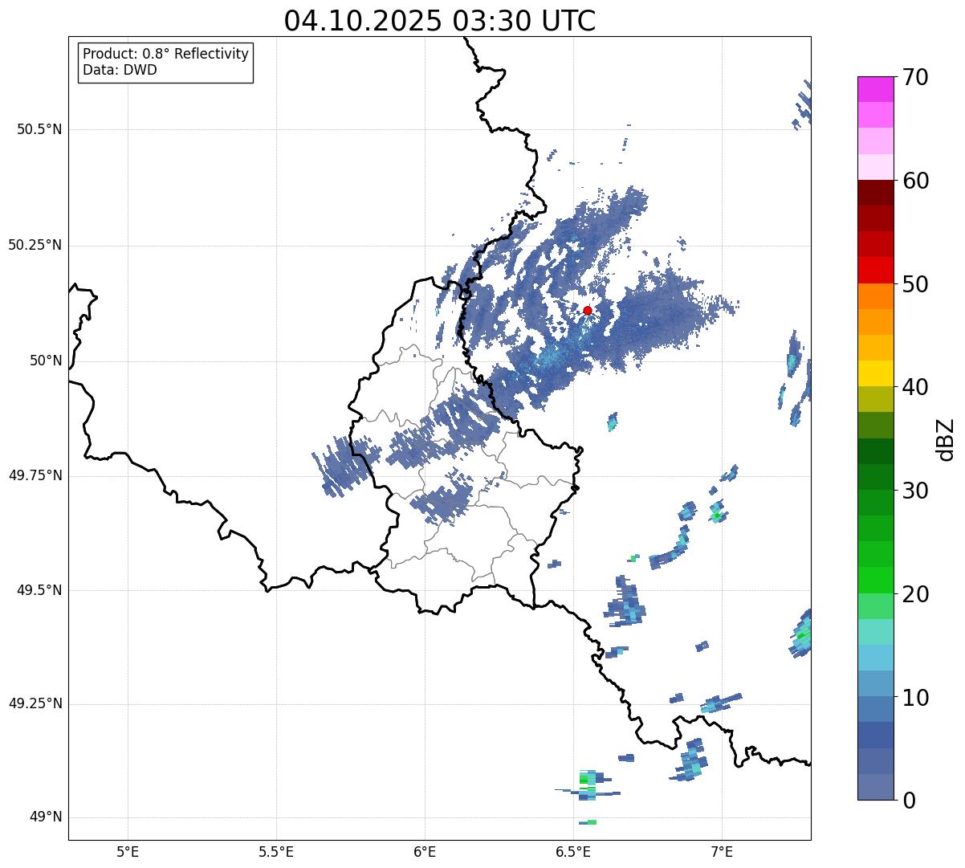
Task: Pick the grayish-blue swatch just above 0
Action: point(875,787)
